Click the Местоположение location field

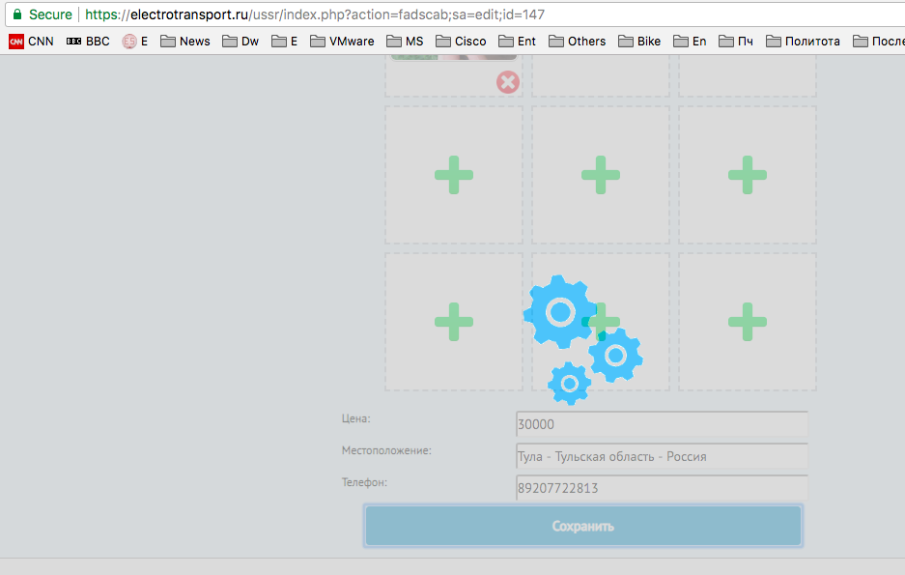pyautogui.click(x=662, y=456)
